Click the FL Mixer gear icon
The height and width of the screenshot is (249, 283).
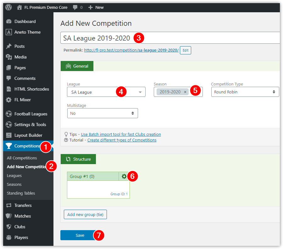click(x=9, y=100)
